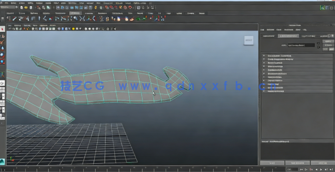335x172 pixels.
Task: Click the Copy Tab button
Action: [322, 163]
